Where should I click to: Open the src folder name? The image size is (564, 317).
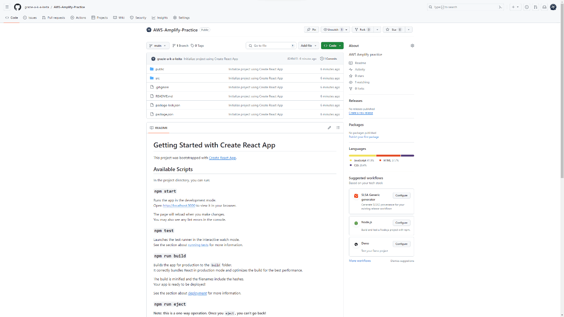click(x=158, y=78)
